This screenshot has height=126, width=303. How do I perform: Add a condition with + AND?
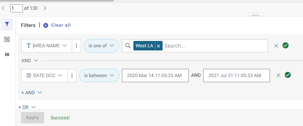tap(31, 93)
